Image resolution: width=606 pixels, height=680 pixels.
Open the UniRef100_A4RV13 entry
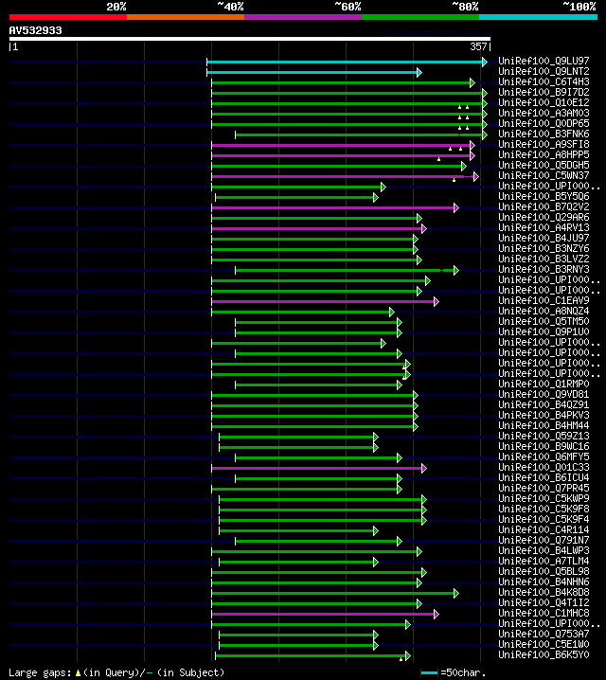[x=544, y=227]
